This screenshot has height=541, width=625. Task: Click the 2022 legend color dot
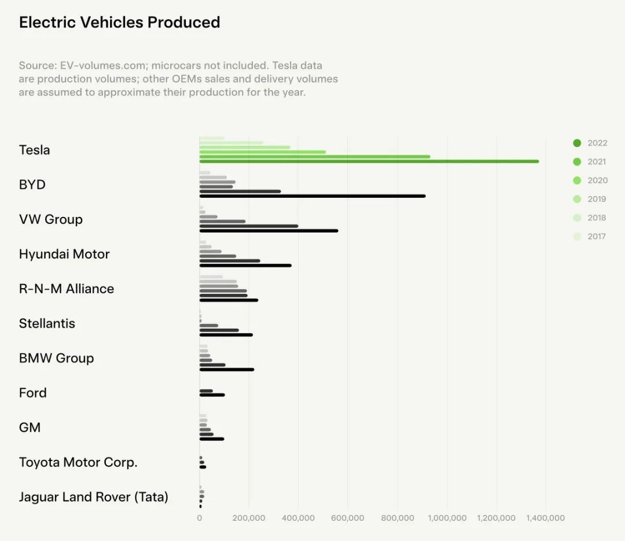pos(577,143)
